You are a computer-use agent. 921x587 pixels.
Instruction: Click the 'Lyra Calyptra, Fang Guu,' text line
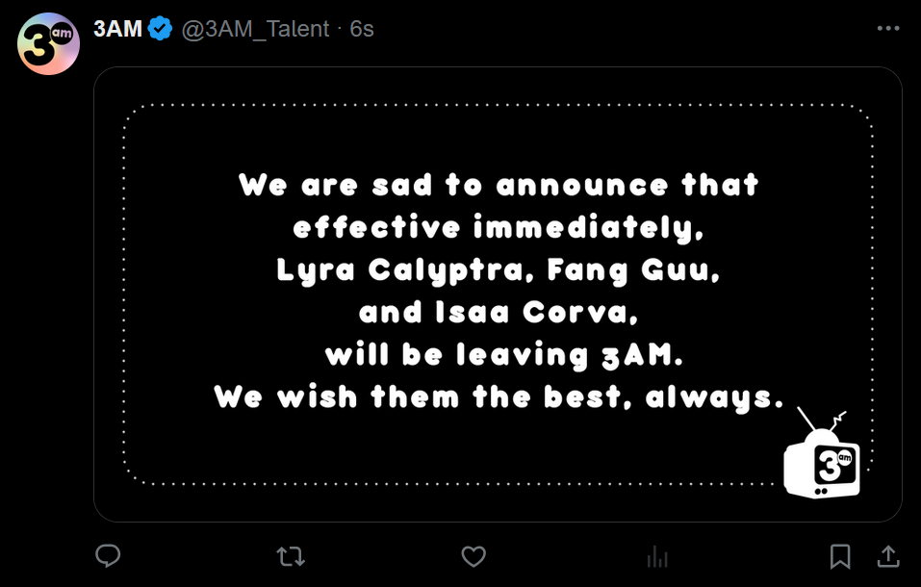498,270
